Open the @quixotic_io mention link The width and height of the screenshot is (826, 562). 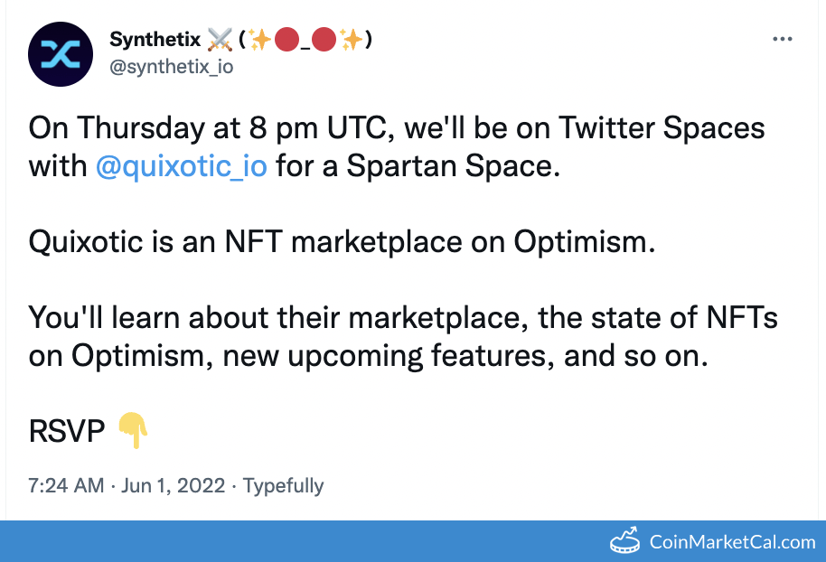coord(181,167)
